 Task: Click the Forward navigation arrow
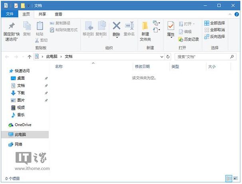[16, 57]
